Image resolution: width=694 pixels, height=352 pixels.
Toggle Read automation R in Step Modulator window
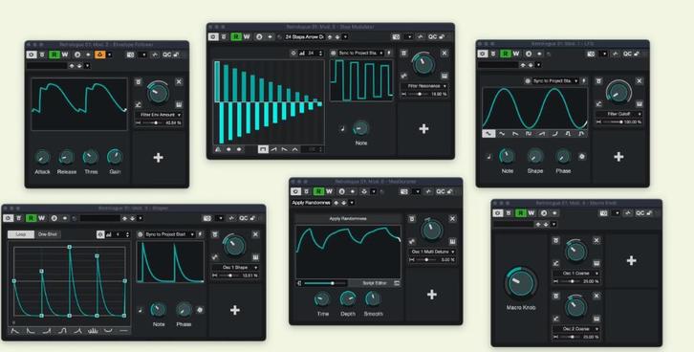click(x=236, y=36)
